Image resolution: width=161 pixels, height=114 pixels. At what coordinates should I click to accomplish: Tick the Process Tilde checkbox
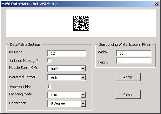click(x=50, y=87)
